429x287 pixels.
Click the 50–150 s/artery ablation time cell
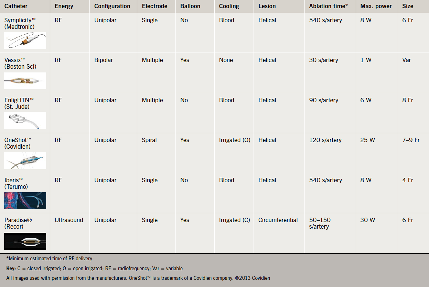coord(319,223)
